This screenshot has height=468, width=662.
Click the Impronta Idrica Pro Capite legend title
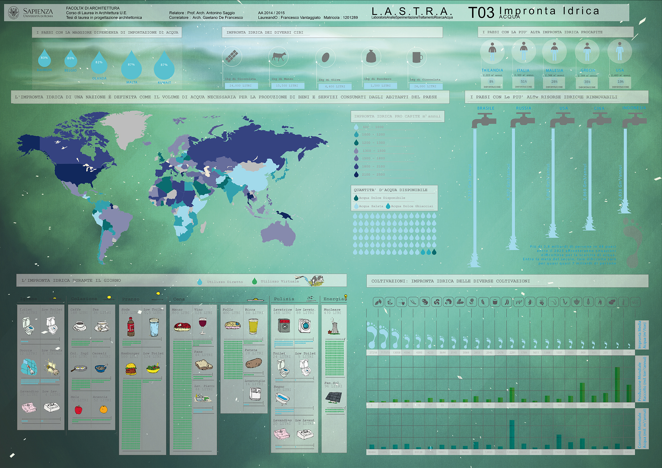pyautogui.click(x=397, y=116)
